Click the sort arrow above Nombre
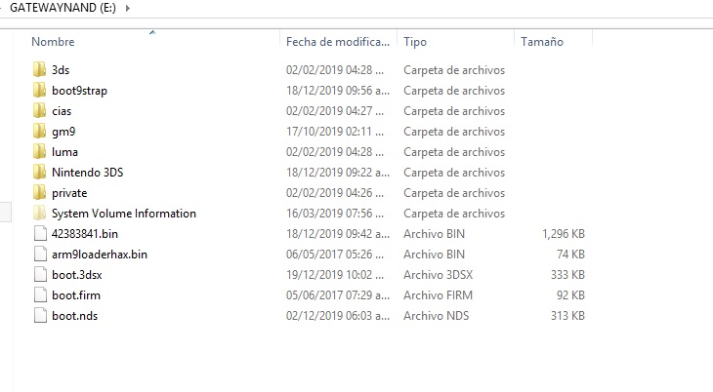Viewport: 713px width, 392px height. point(152,32)
